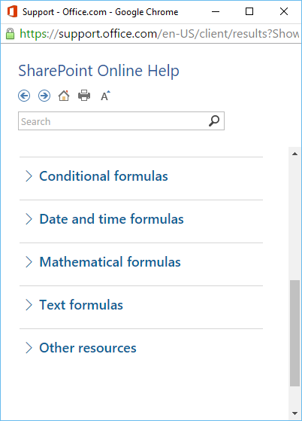Image resolution: width=302 pixels, height=421 pixels.
Task: Click the scrollbar down arrow
Action: (294, 413)
